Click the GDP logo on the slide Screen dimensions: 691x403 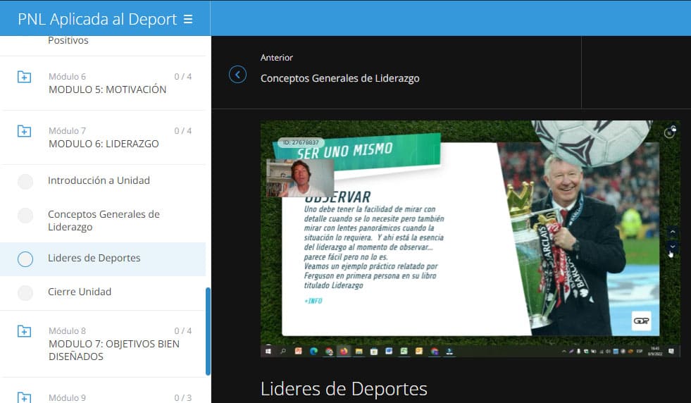tap(641, 321)
